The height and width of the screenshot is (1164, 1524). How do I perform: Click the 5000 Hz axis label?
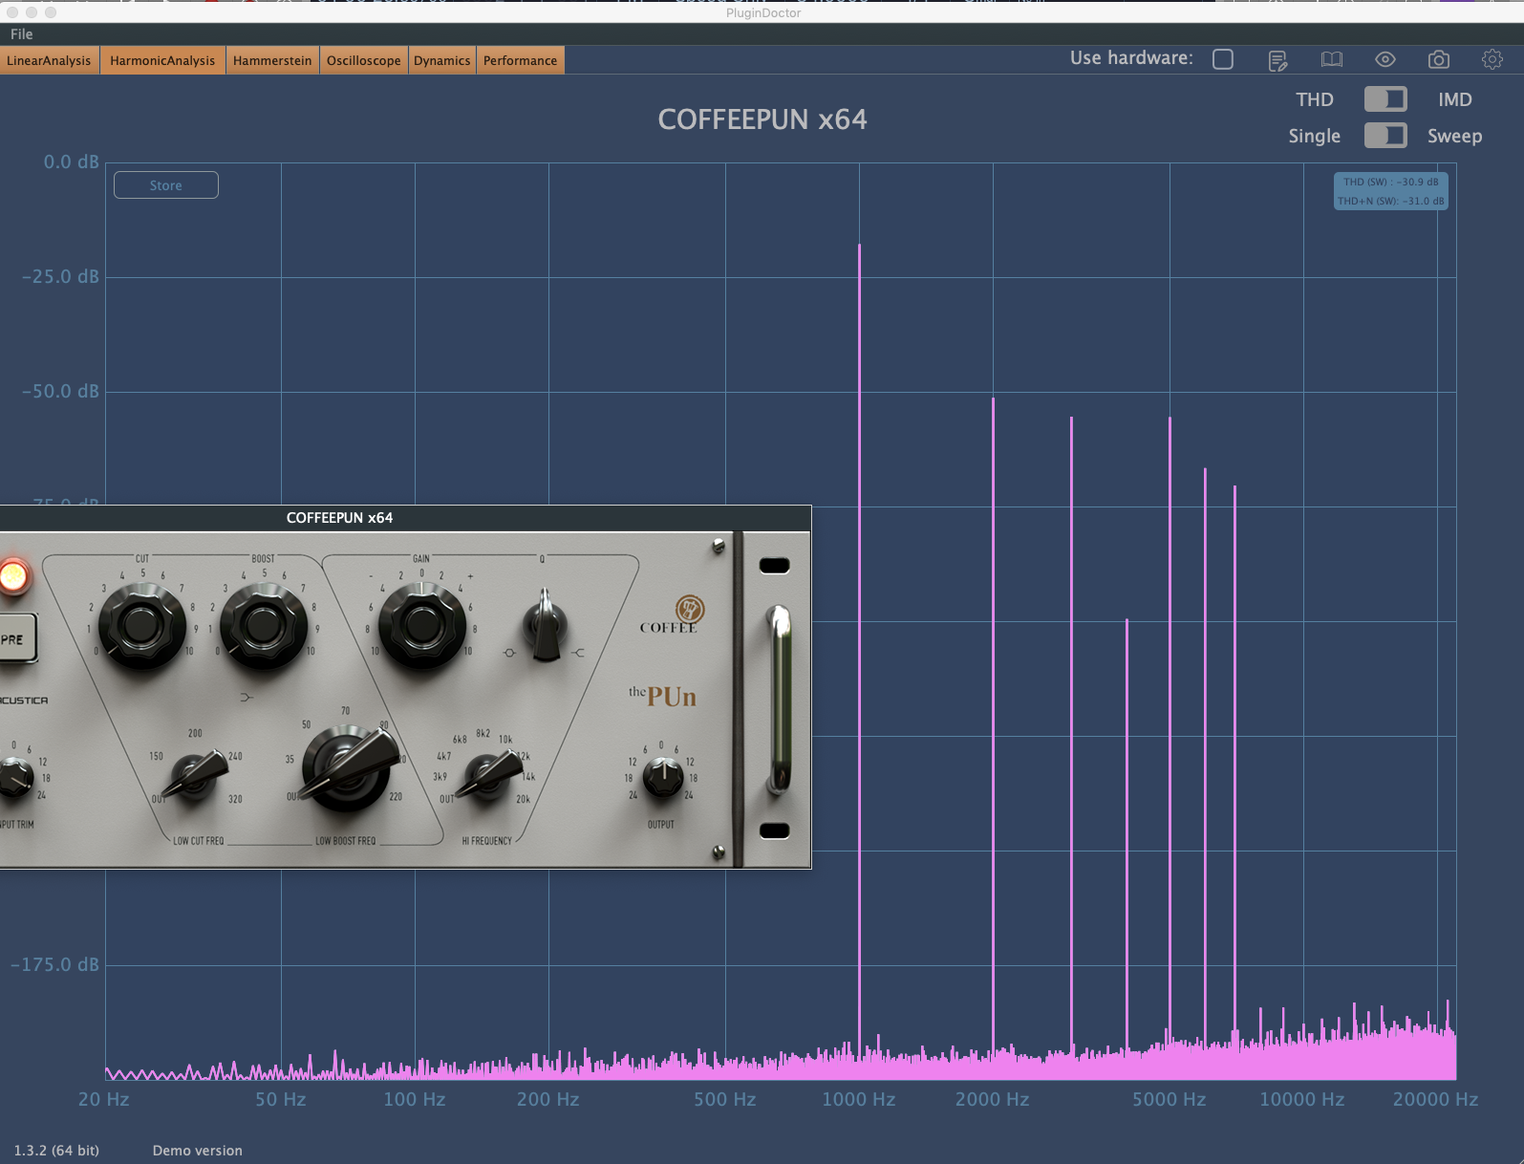pyautogui.click(x=1169, y=1099)
